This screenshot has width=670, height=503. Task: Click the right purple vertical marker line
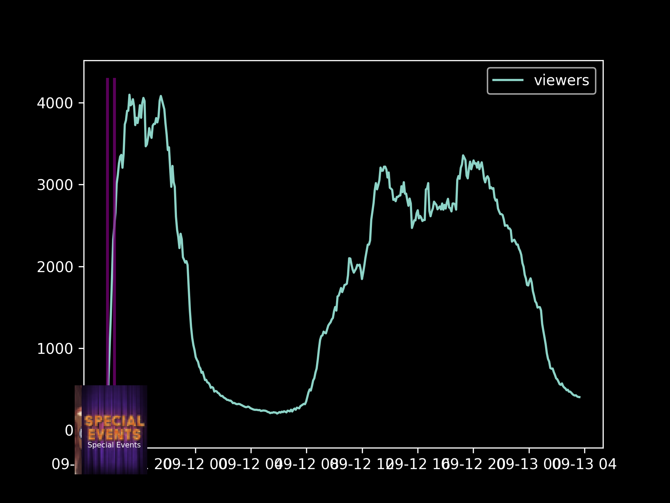tap(114, 140)
